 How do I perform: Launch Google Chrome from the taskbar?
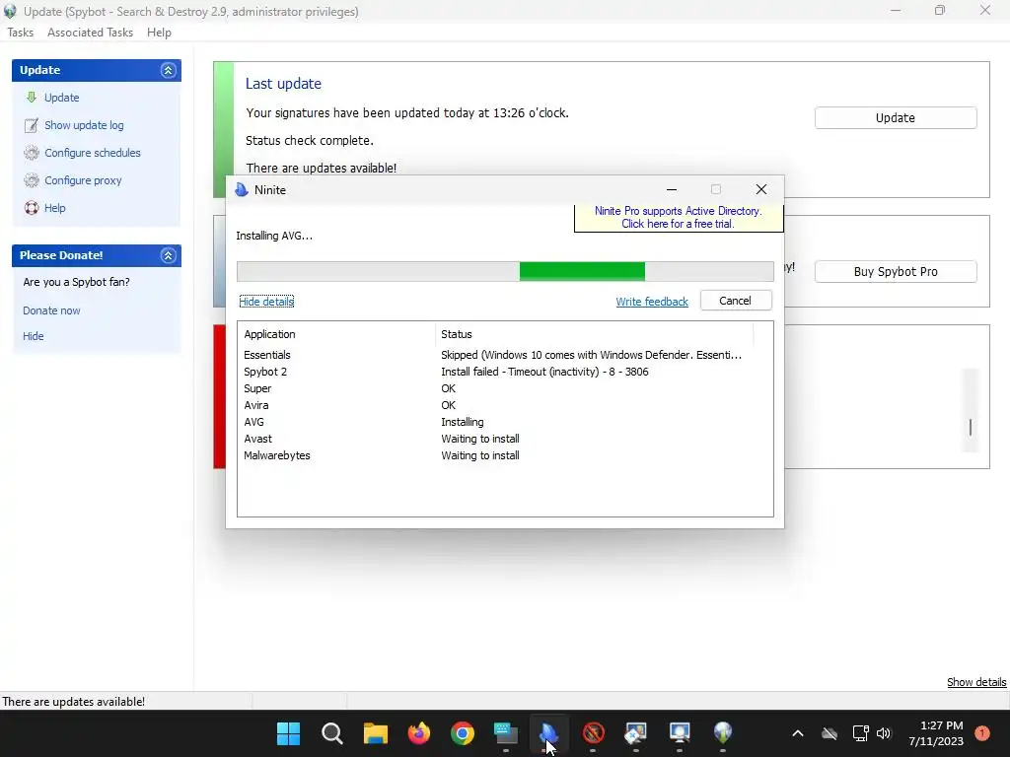463,732
